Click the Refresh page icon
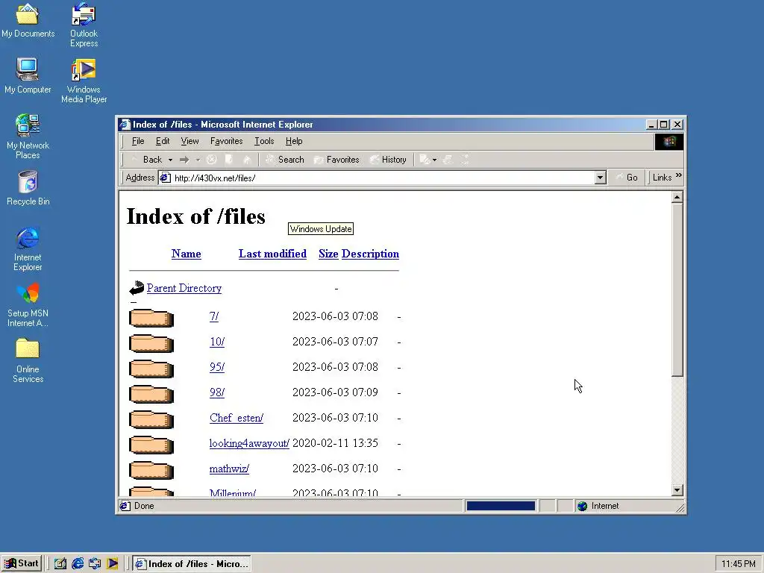This screenshot has width=764, height=573. (229, 160)
